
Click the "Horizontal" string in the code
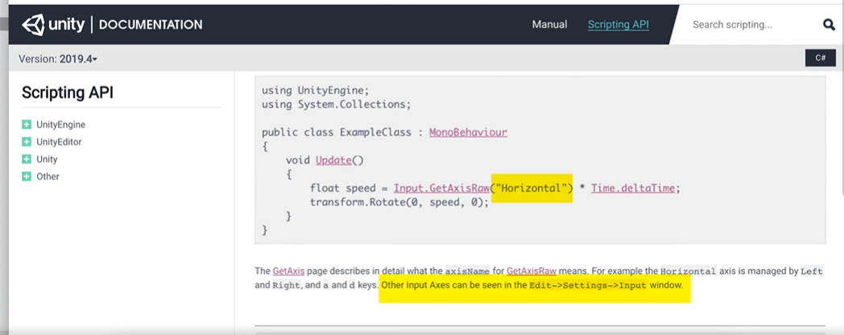[532, 188]
